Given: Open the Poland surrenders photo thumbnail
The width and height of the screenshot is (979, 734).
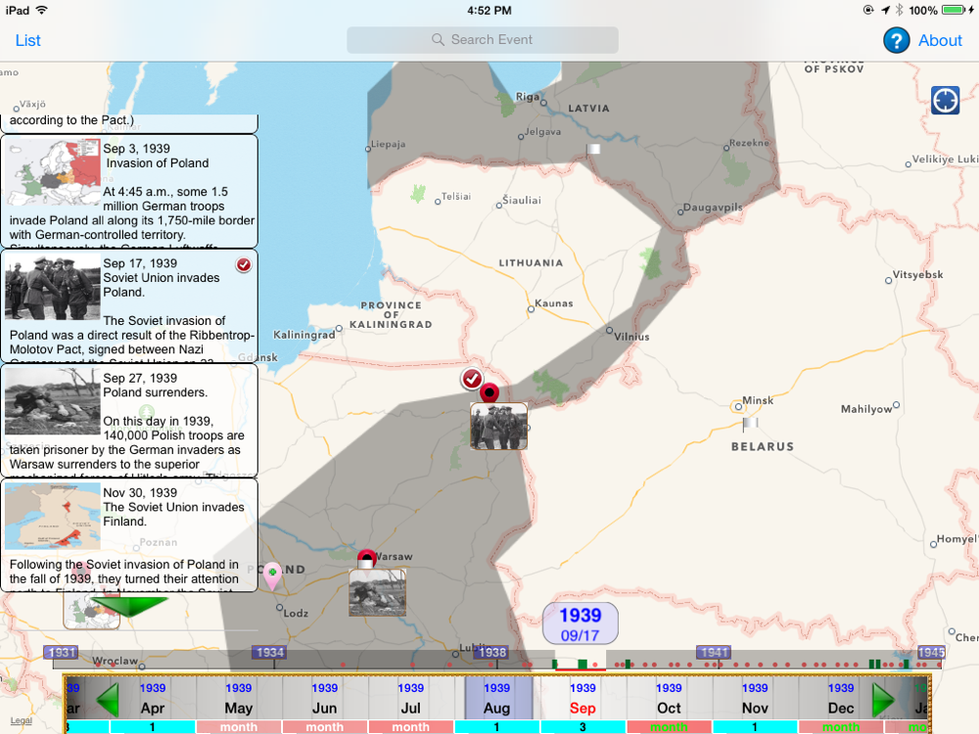Looking at the screenshot, I should (x=53, y=402).
